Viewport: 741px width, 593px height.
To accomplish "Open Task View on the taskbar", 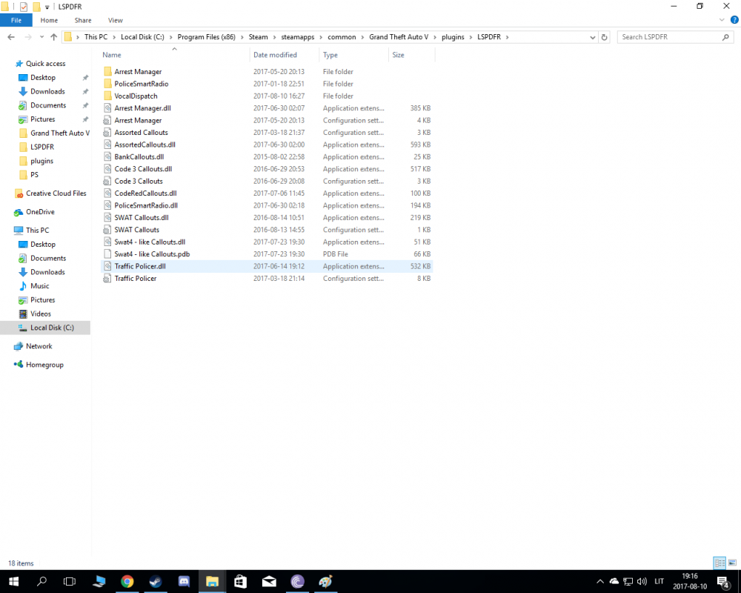I will (x=70, y=581).
